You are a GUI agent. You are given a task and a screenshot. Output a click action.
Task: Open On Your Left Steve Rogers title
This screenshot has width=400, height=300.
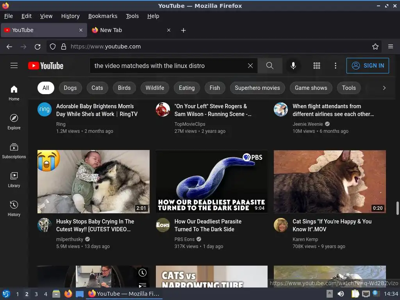click(213, 110)
